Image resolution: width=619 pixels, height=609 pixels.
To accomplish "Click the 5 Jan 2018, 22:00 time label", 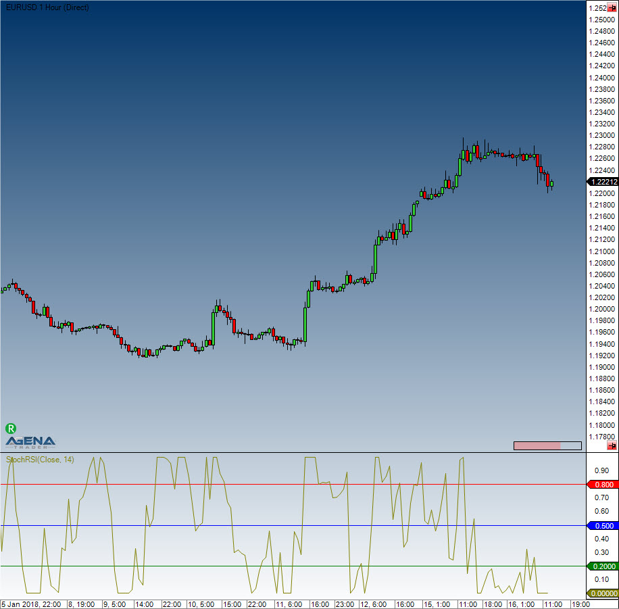I will click(x=31, y=604).
